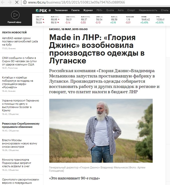170x185 pixels.
Task: Go to the Недвижимость section
Action: pos(148,10)
